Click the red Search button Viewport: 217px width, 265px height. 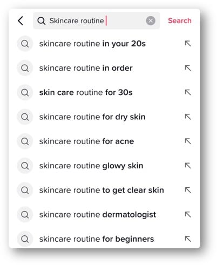coord(180,21)
